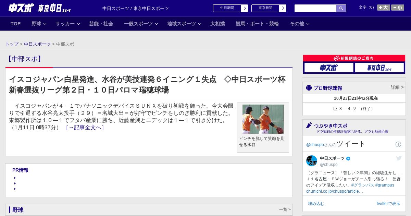The image size is (411, 216).
Task: Open the 一般スポーツ navigation menu
Action: (x=138, y=24)
